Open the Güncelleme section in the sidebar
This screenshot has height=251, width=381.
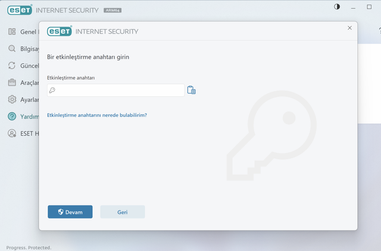(24, 65)
